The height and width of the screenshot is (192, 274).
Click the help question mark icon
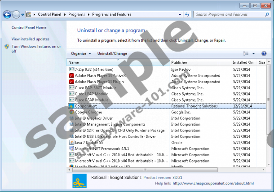click(x=264, y=53)
